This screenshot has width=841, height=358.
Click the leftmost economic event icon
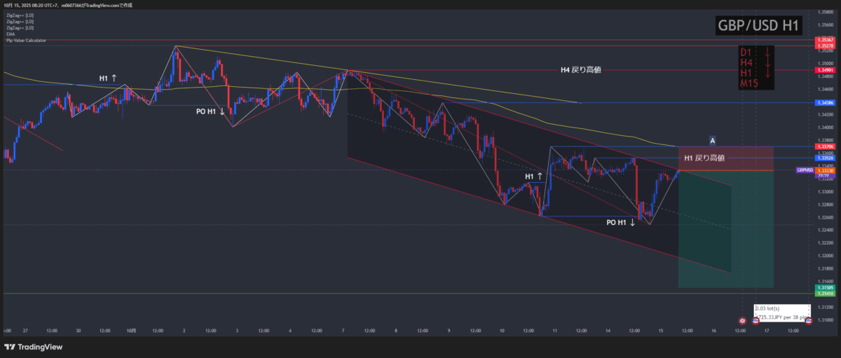coord(741,320)
